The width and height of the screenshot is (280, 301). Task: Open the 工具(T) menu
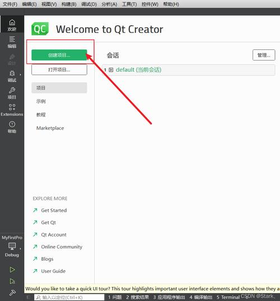(x=129, y=4)
